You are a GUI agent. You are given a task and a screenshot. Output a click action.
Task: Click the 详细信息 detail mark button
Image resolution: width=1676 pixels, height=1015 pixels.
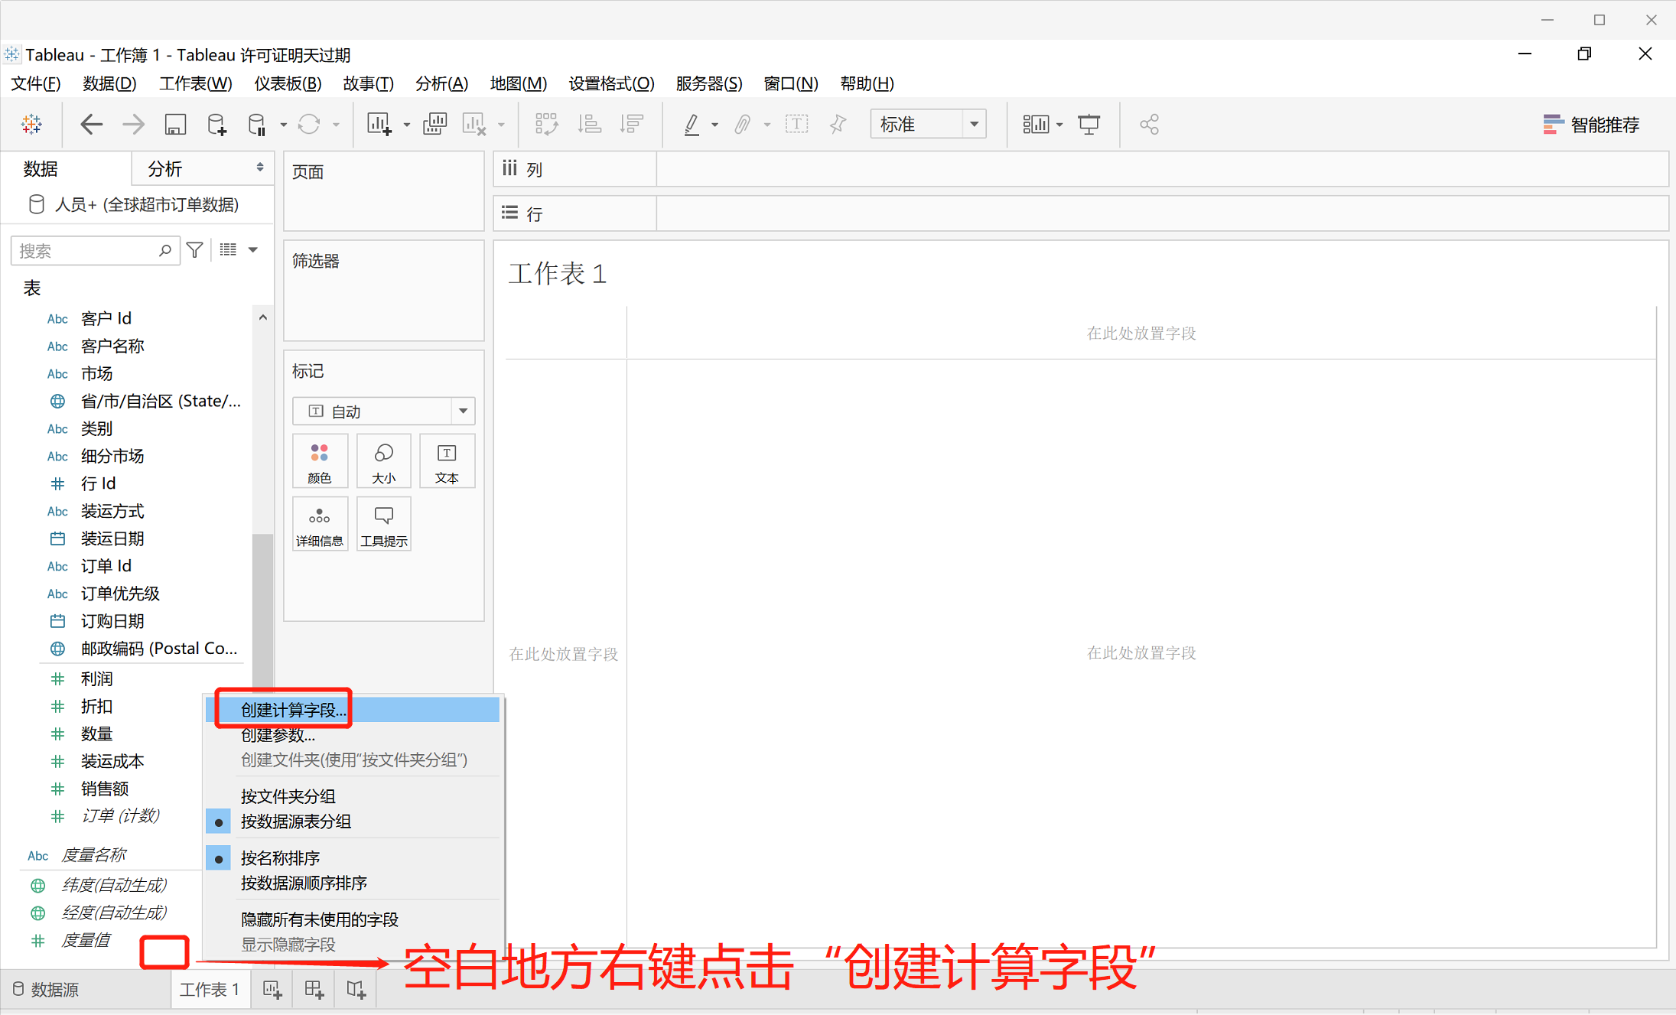pyautogui.click(x=320, y=524)
